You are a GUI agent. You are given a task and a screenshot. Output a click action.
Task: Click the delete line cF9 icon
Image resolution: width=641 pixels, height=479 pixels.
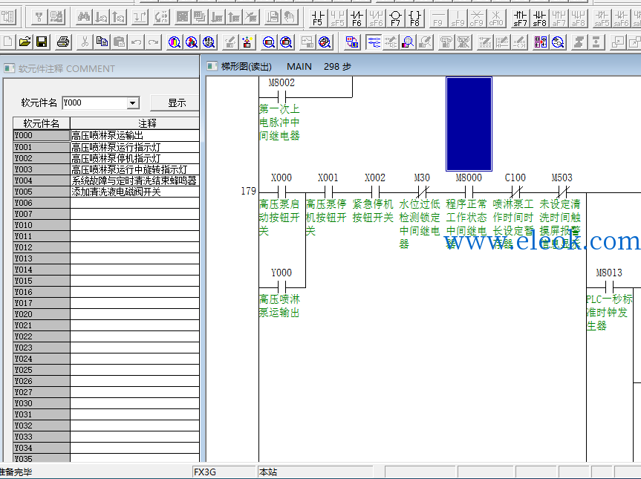point(477,19)
